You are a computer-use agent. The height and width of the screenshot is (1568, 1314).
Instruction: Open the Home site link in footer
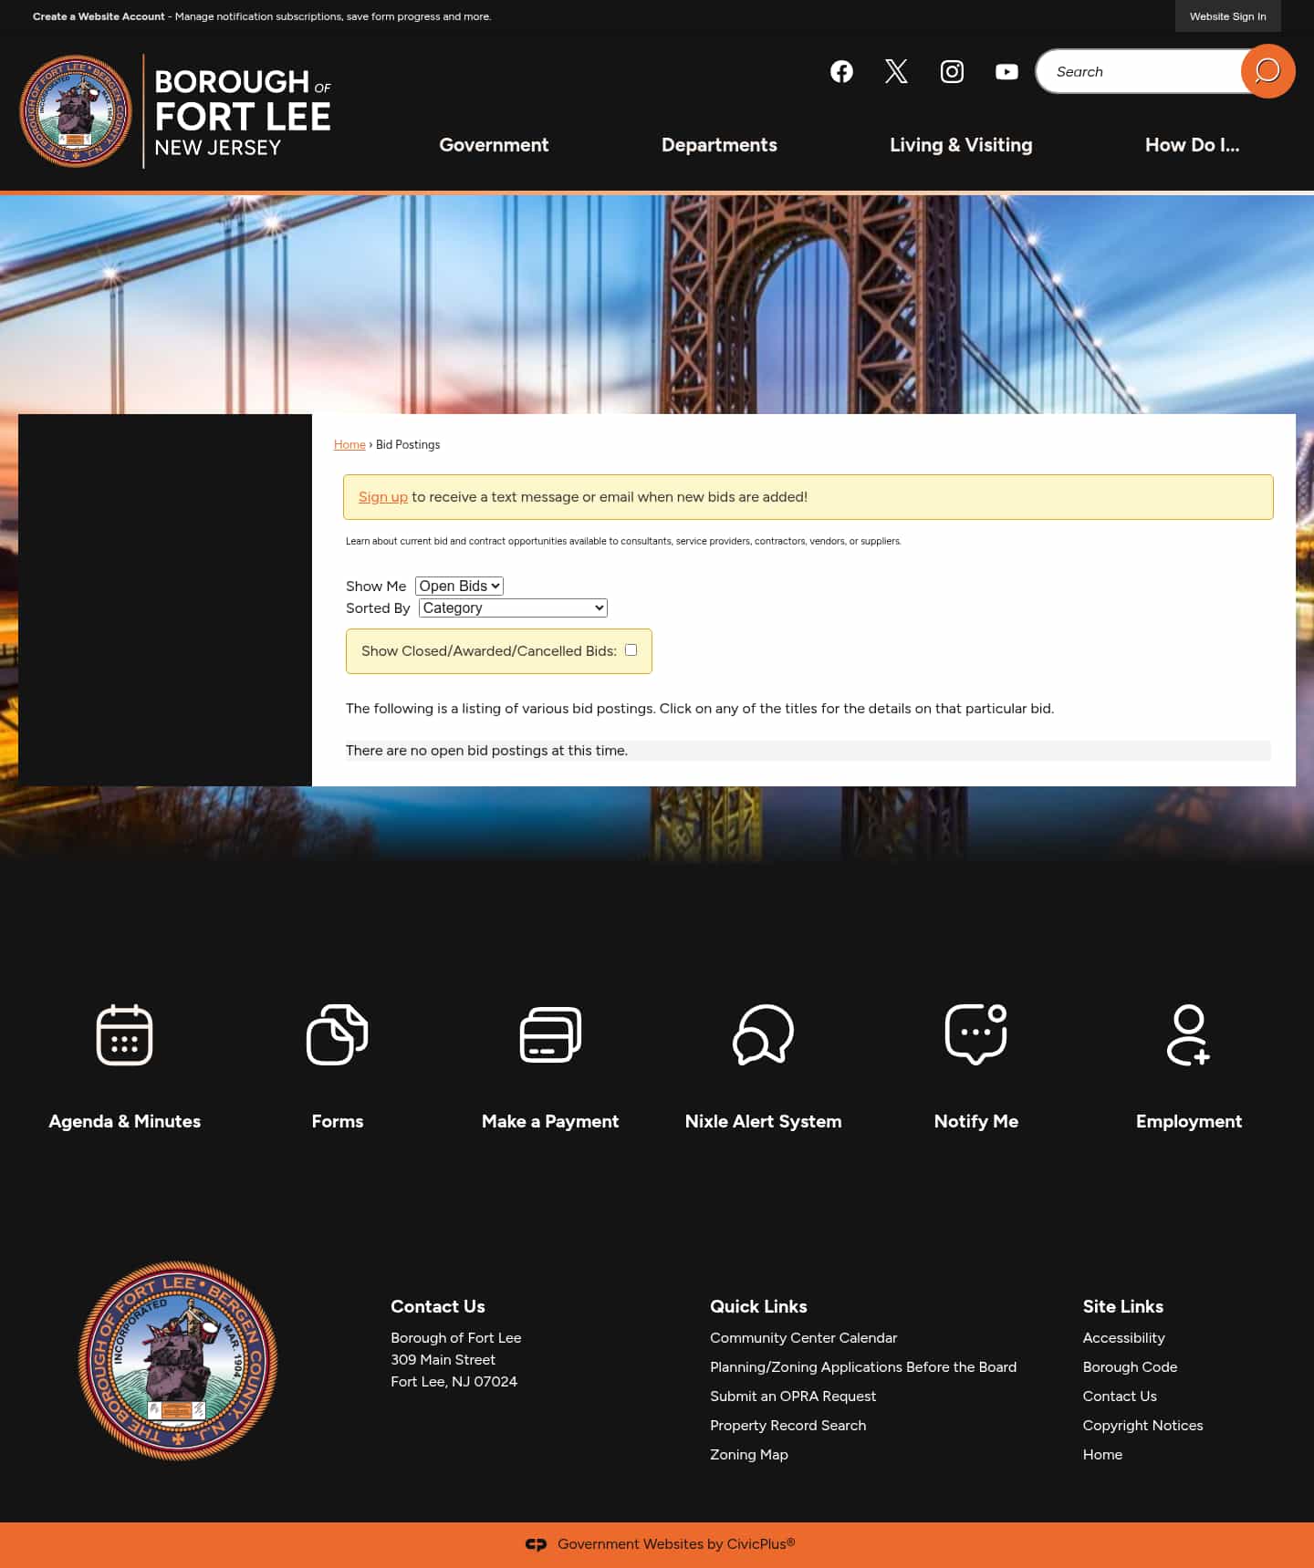coord(1102,1454)
